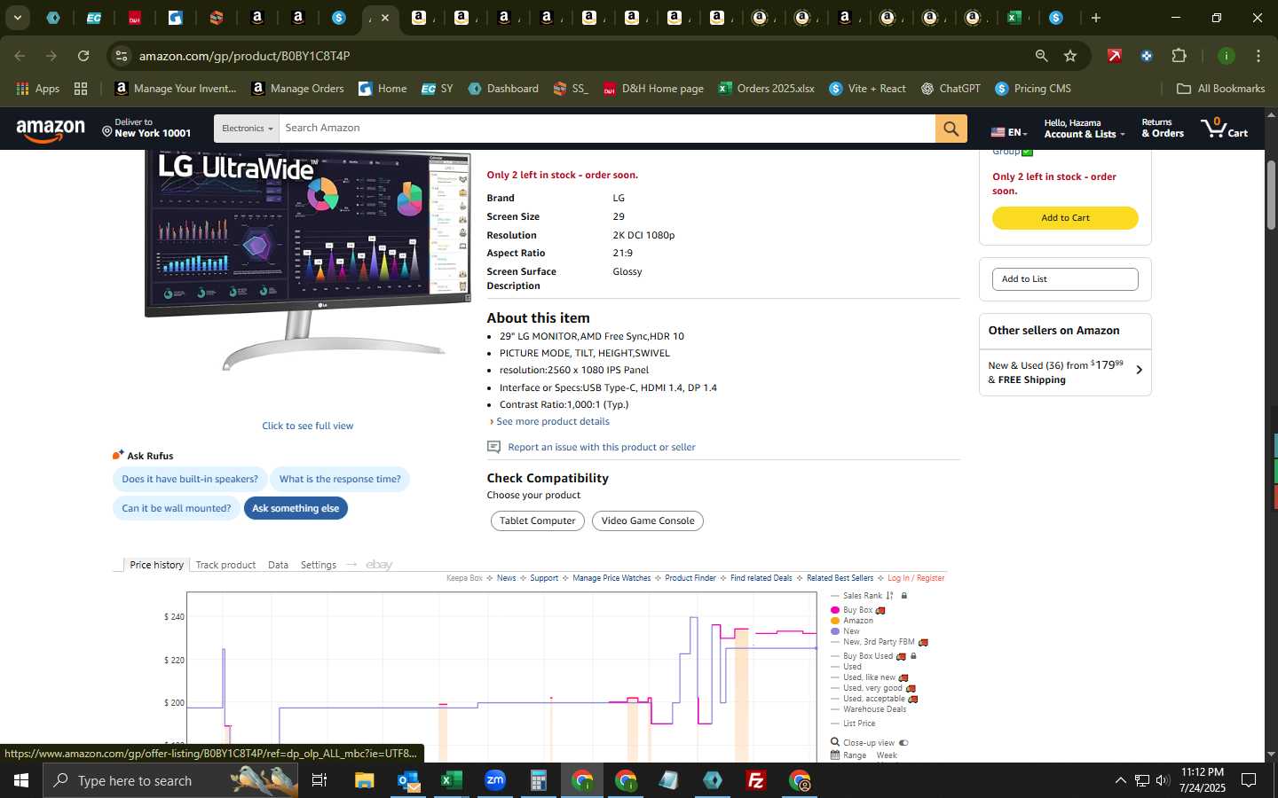Click the Close-up view magnifier icon

[x=834, y=742]
